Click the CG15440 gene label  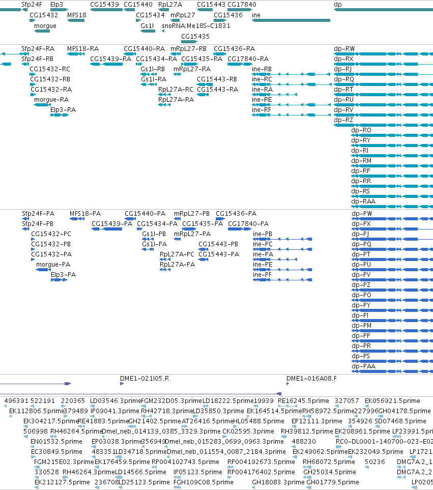click(x=138, y=5)
